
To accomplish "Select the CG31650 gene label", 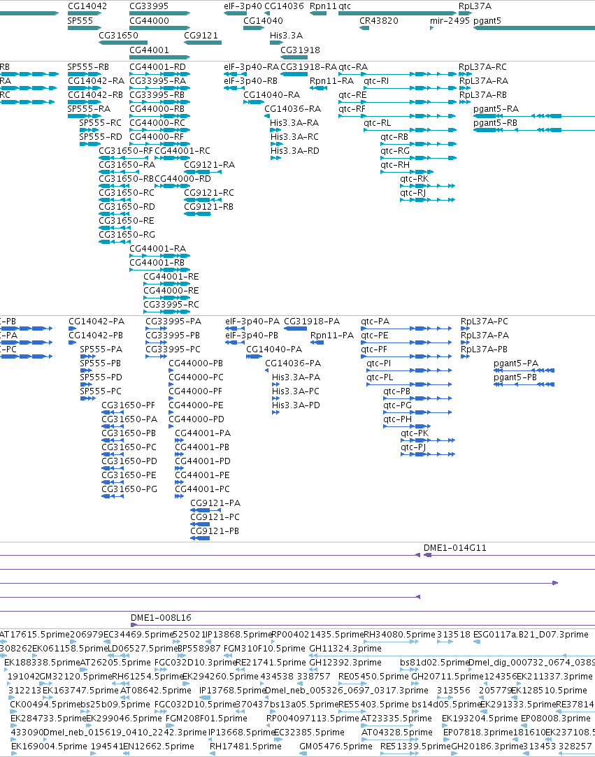I will pyautogui.click(x=118, y=35).
